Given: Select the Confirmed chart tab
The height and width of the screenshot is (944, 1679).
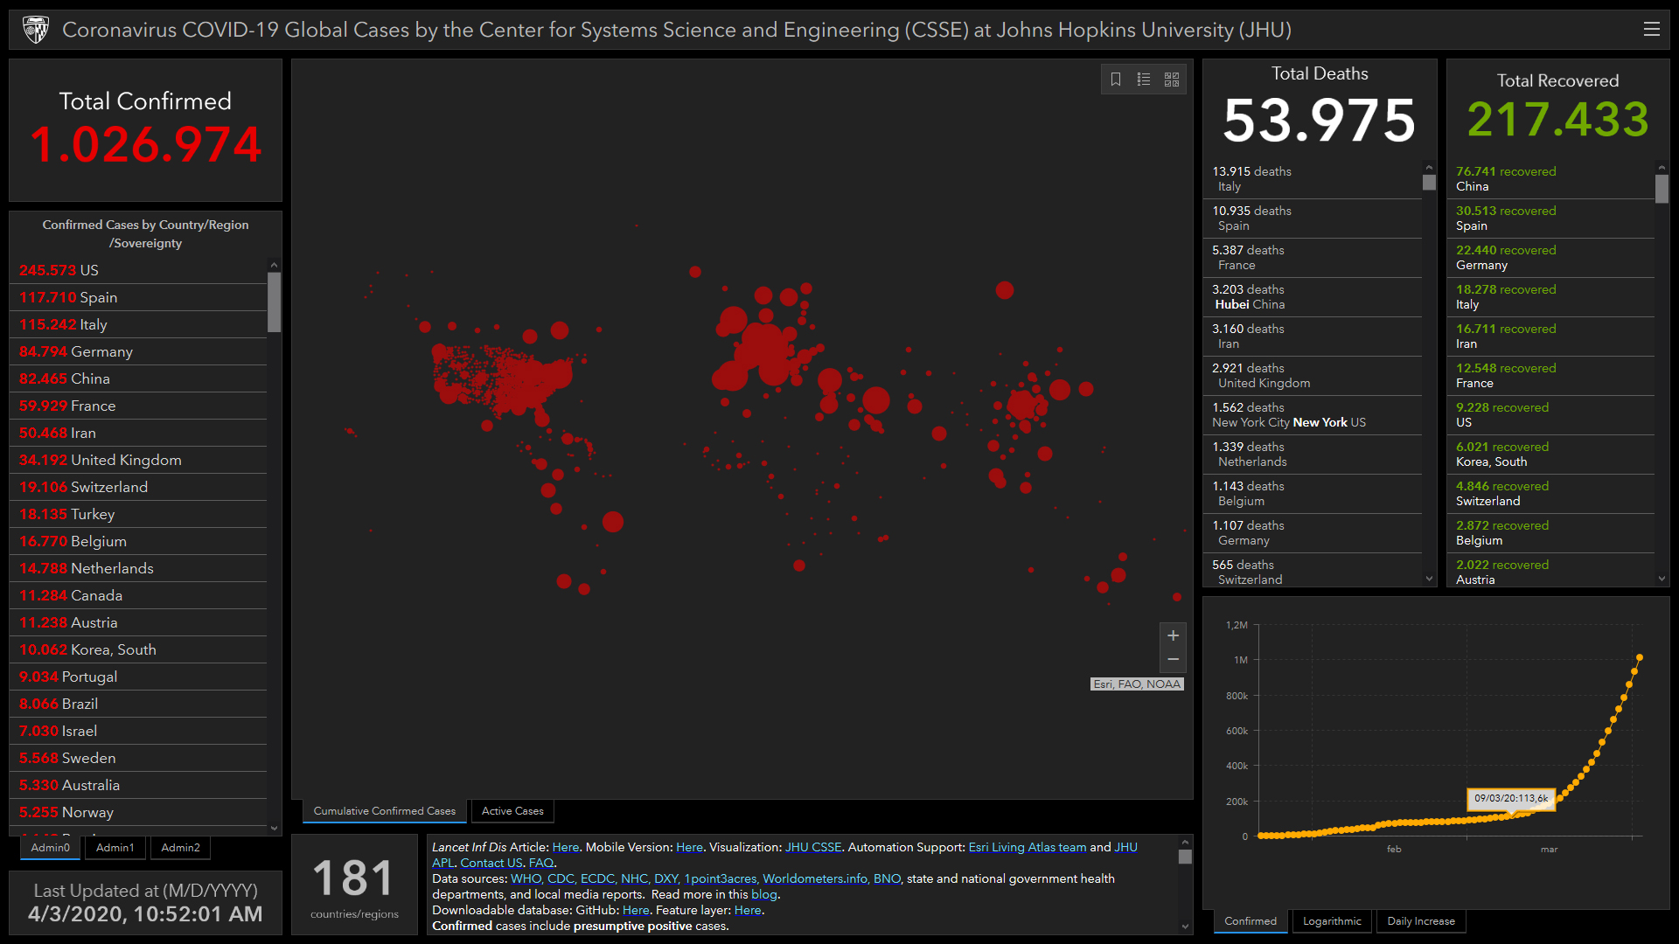Looking at the screenshot, I should 1251,921.
